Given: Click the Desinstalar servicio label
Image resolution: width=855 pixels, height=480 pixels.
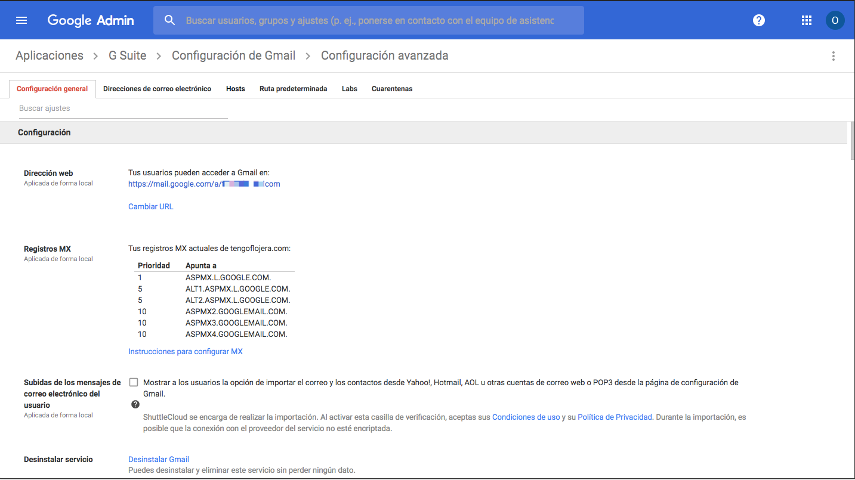Looking at the screenshot, I should 58,460.
